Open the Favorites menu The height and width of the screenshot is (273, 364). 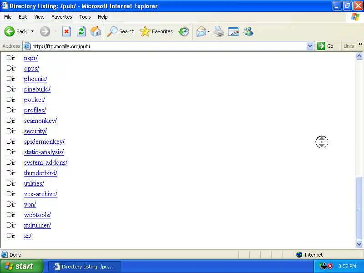pos(62,17)
